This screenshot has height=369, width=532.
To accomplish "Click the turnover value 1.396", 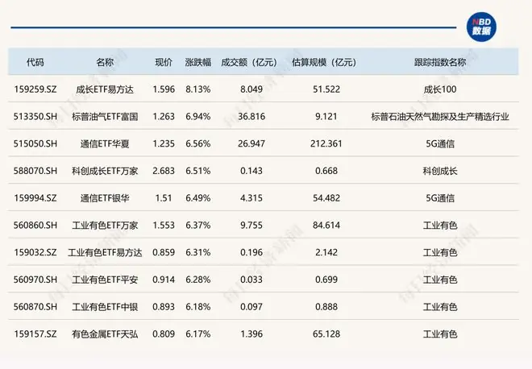I will pyautogui.click(x=251, y=334).
